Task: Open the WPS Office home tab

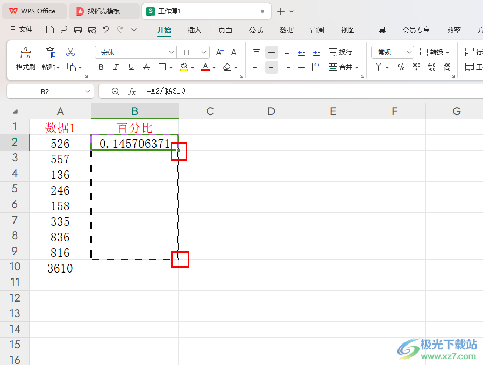Action: [x=34, y=11]
